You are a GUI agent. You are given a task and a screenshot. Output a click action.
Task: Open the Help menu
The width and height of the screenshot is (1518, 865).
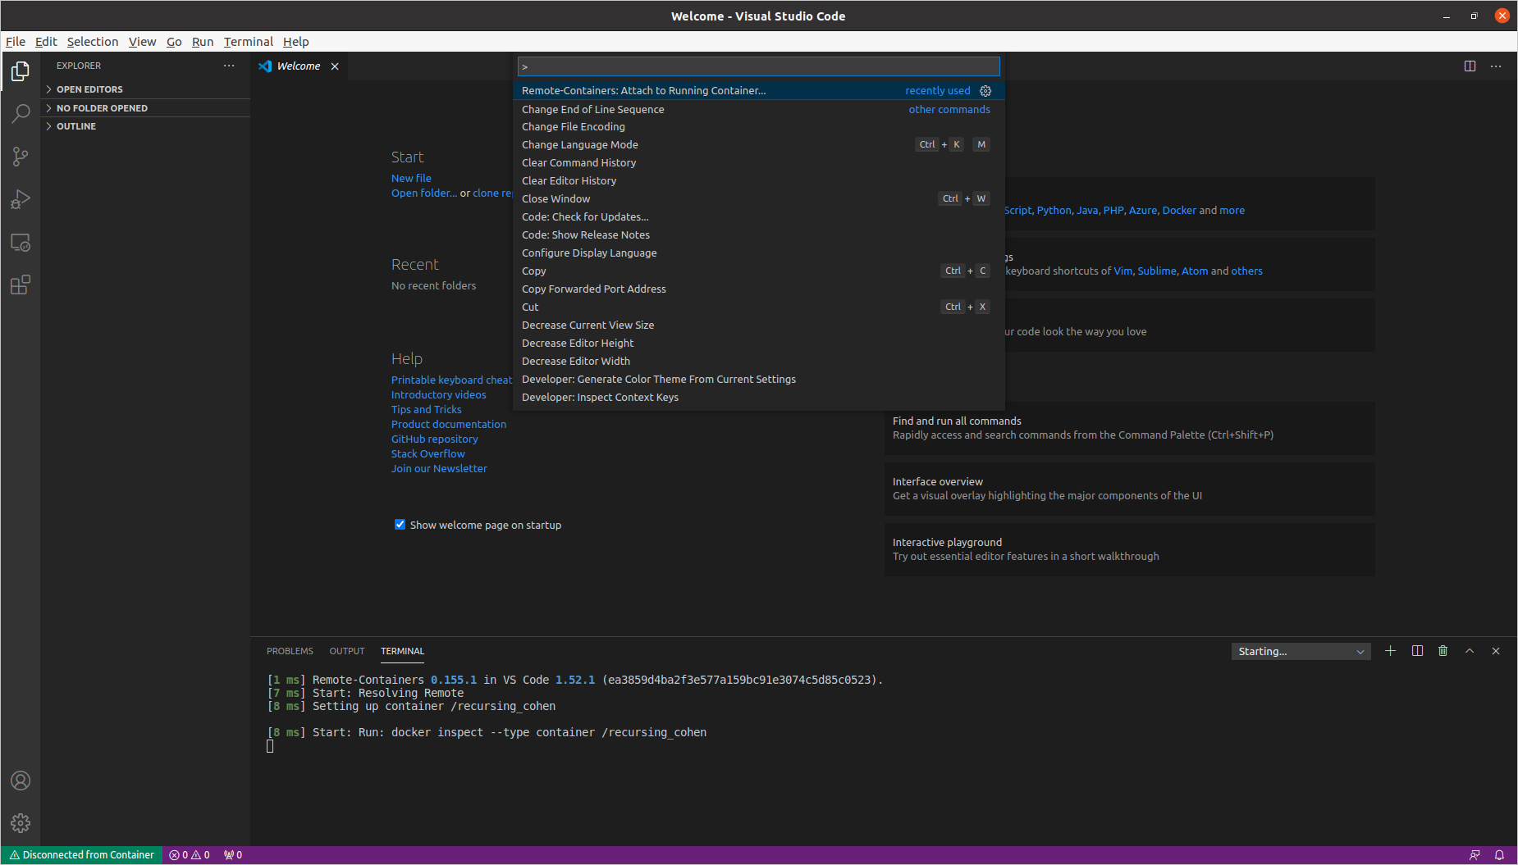tap(296, 42)
